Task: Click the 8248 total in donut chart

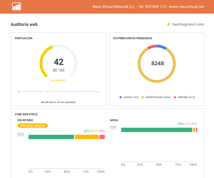Action: tap(157, 64)
